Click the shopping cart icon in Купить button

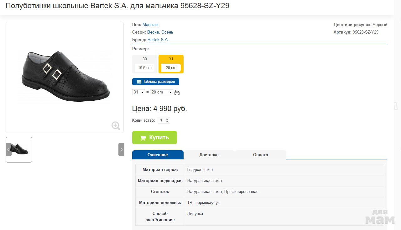pos(143,138)
